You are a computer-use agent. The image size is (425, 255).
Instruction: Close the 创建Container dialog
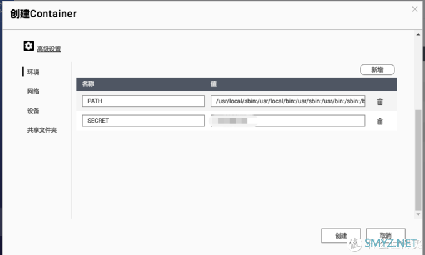(x=415, y=9)
